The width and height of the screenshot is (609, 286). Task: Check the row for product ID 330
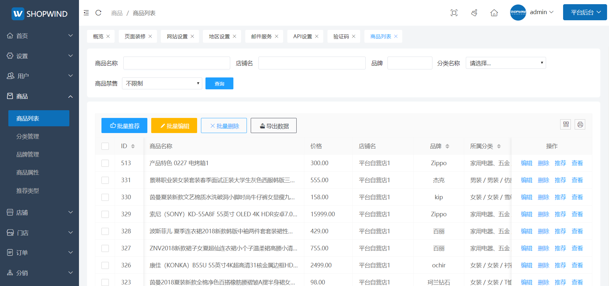[x=105, y=197]
